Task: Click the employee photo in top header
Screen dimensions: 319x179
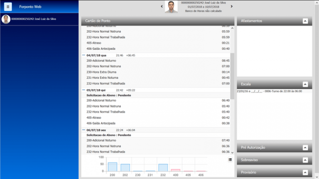Action: point(171,7)
